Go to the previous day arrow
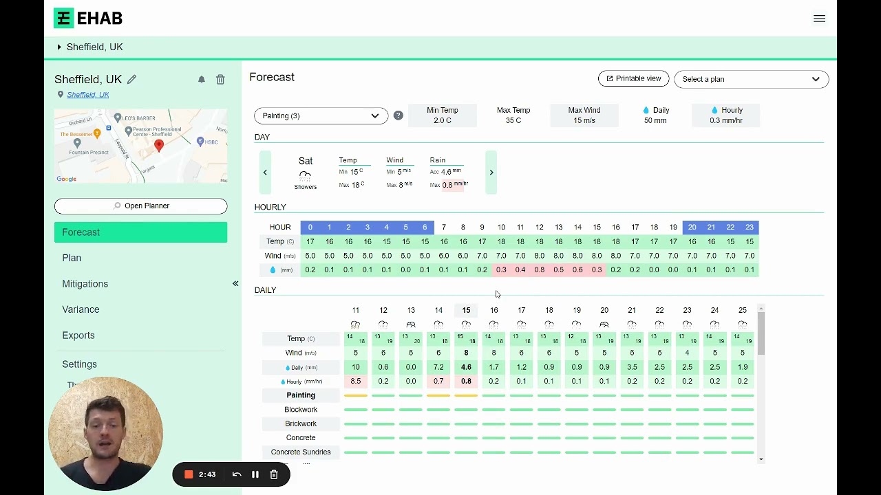The height and width of the screenshot is (495, 881). 265,173
